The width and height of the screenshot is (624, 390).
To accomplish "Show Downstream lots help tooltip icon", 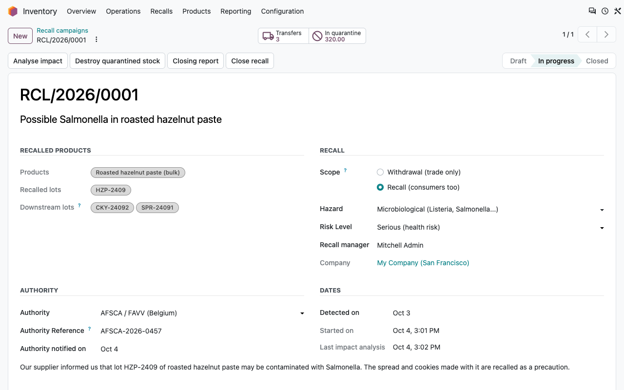I will pyautogui.click(x=79, y=206).
